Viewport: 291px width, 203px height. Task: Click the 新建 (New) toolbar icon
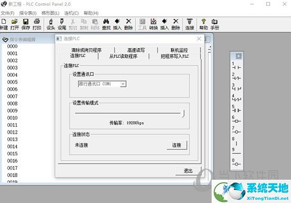point(4,24)
